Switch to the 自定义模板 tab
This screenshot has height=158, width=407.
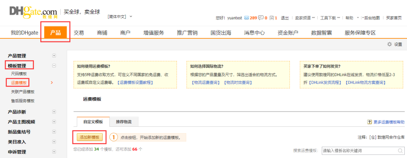coord(93,122)
